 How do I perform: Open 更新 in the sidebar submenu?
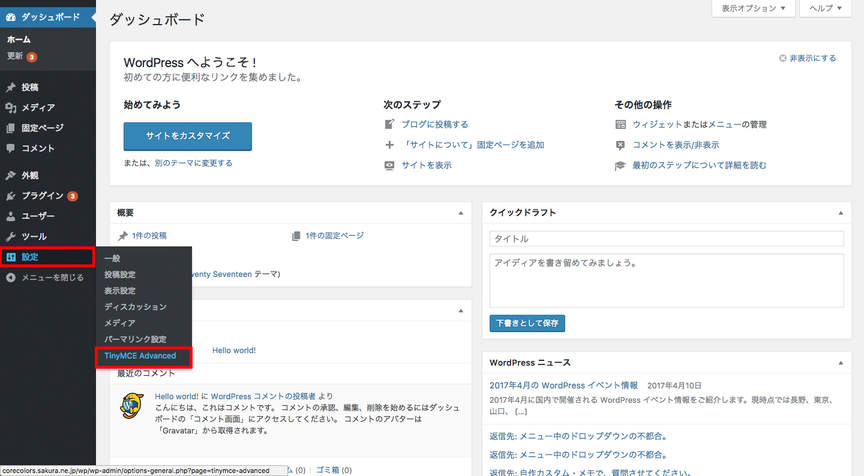15,56
